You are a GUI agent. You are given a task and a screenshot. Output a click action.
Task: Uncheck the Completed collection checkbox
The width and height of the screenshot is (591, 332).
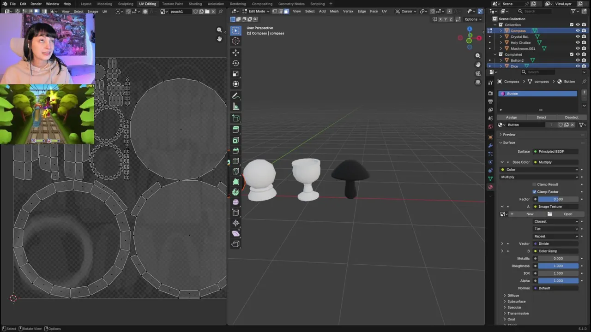[x=572, y=54]
